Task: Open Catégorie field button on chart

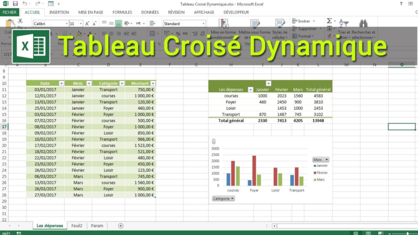Action: 223,199
